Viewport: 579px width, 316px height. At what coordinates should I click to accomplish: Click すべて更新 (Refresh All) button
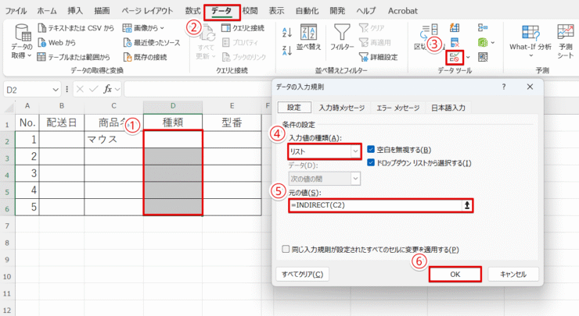[206, 42]
